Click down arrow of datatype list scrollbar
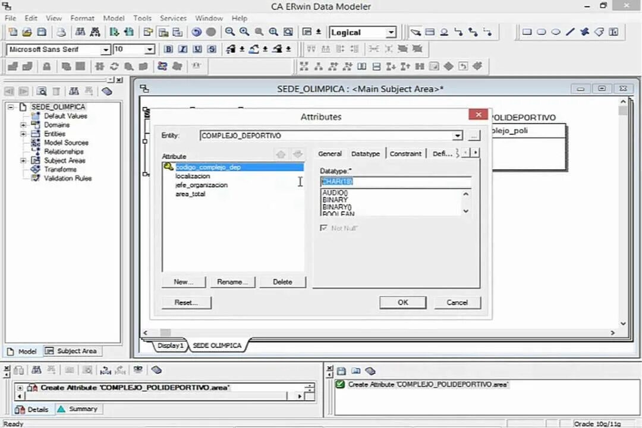 point(466,211)
